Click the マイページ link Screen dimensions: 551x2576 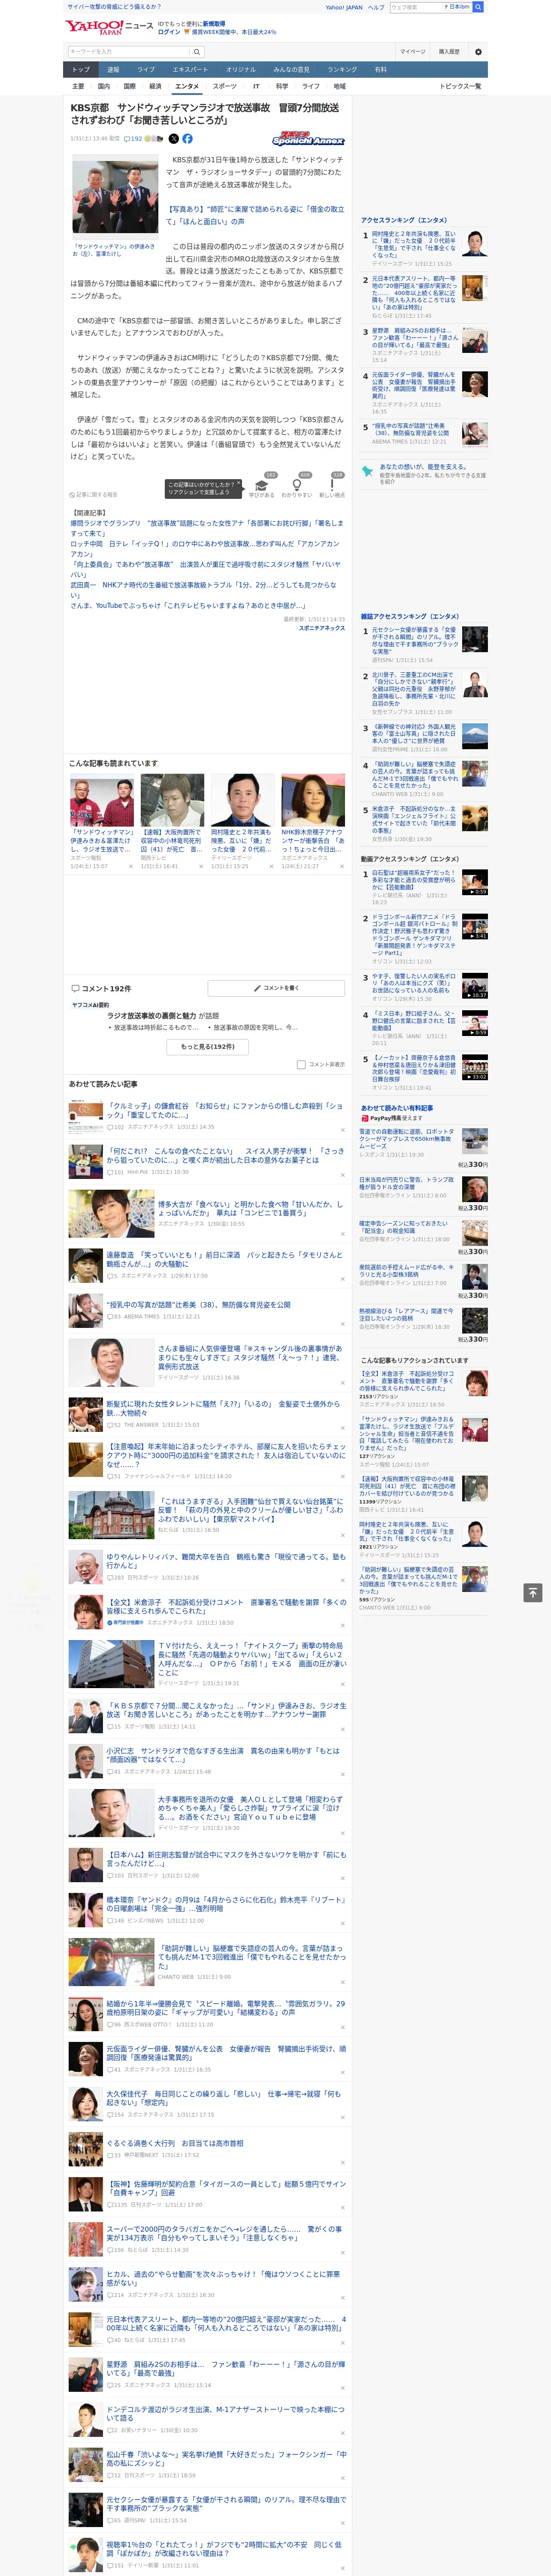click(x=412, y=51)
